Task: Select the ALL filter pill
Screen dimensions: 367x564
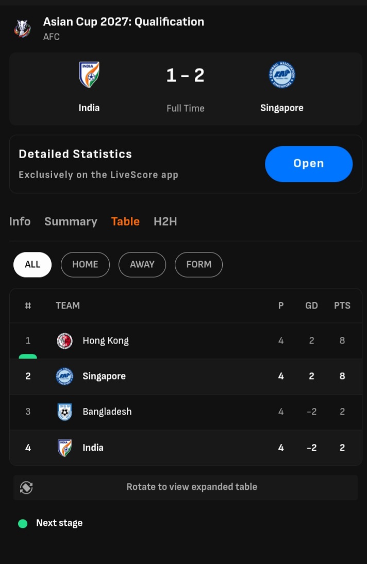Action: tap(32, 264)
